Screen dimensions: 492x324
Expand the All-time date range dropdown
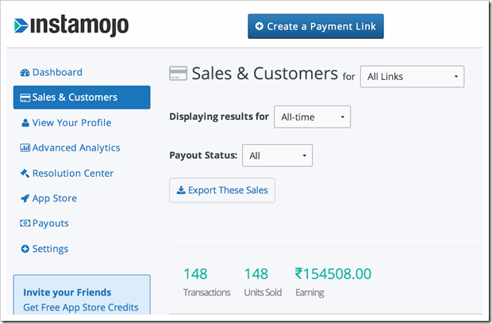point(312,117)
